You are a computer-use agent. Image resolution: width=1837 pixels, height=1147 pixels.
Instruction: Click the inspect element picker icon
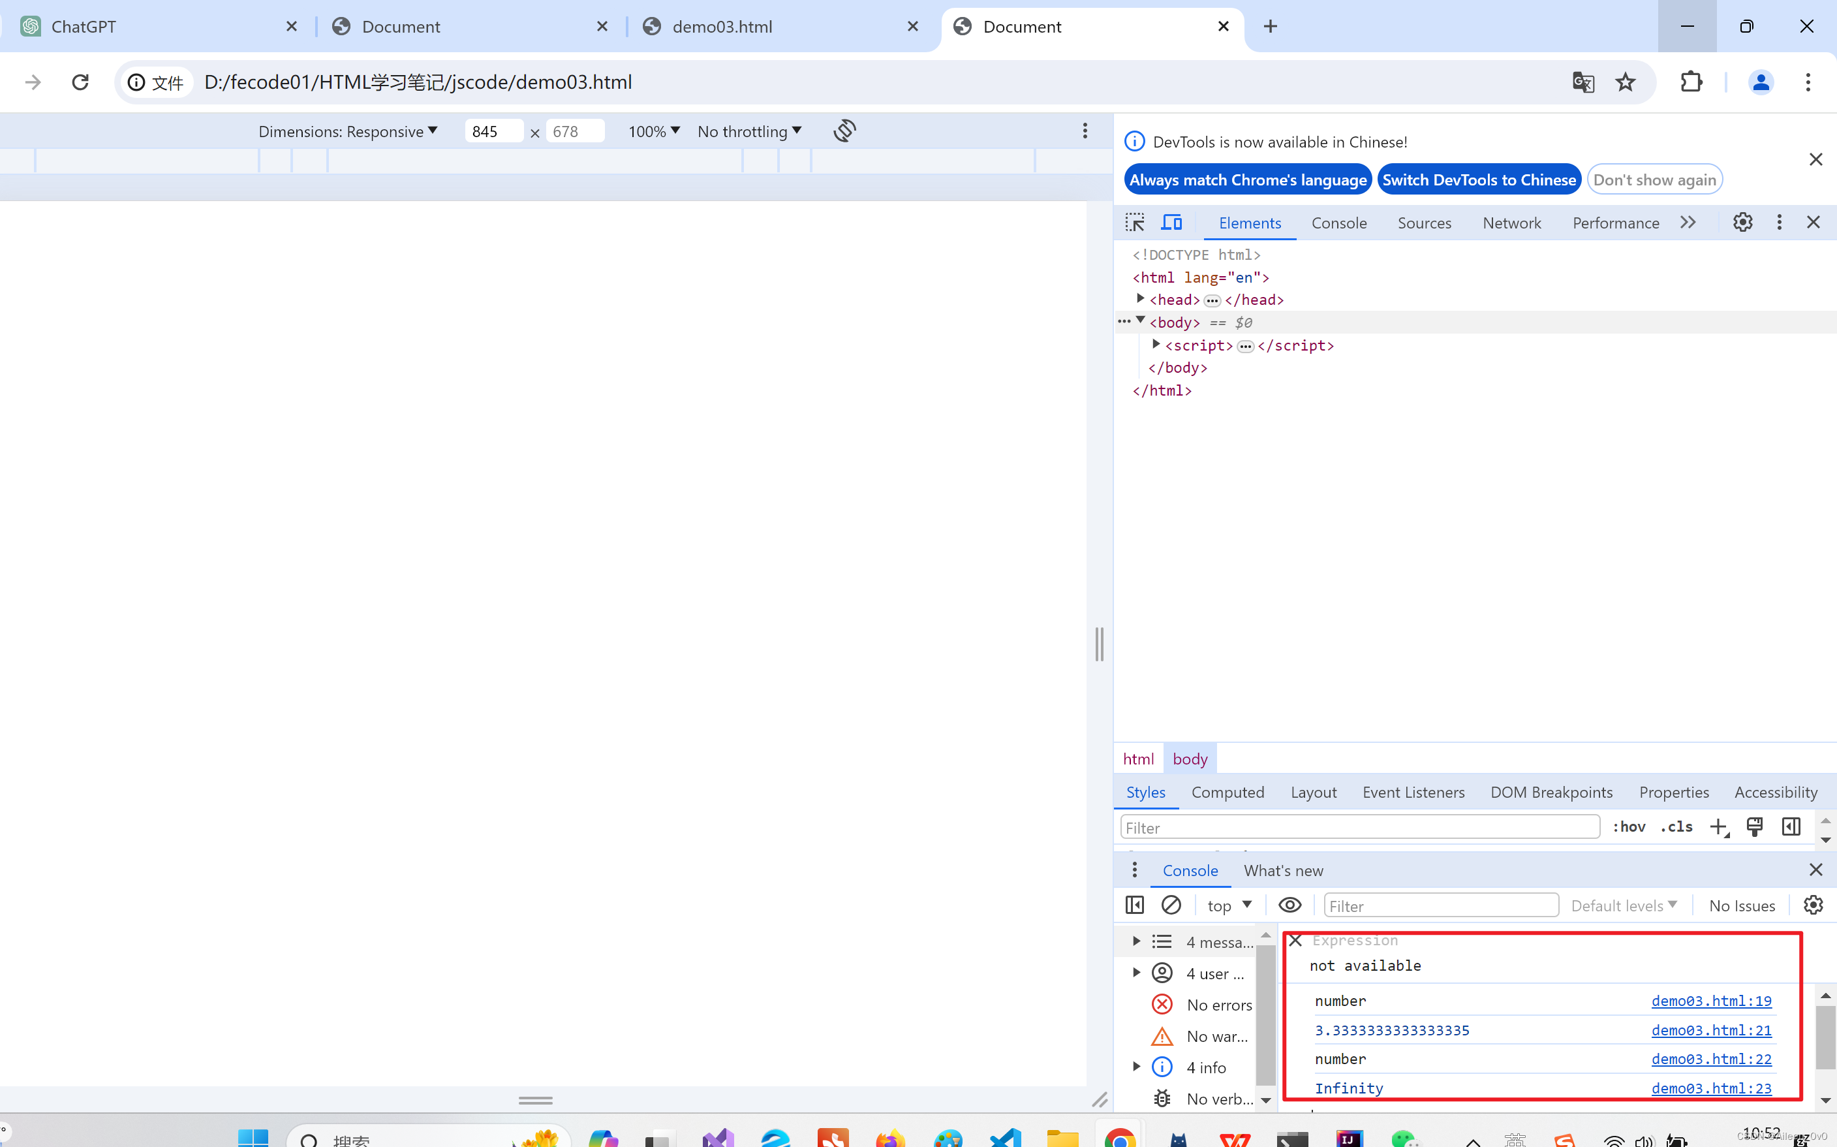pos(1134,222)
